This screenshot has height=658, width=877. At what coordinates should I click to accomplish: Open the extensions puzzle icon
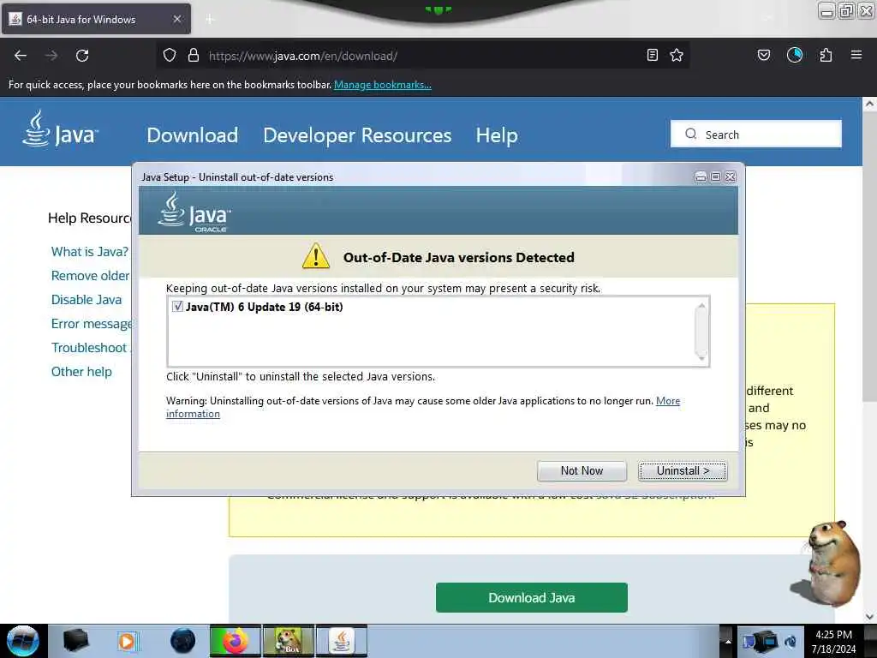pyautogui.click(x=826, y=55)
